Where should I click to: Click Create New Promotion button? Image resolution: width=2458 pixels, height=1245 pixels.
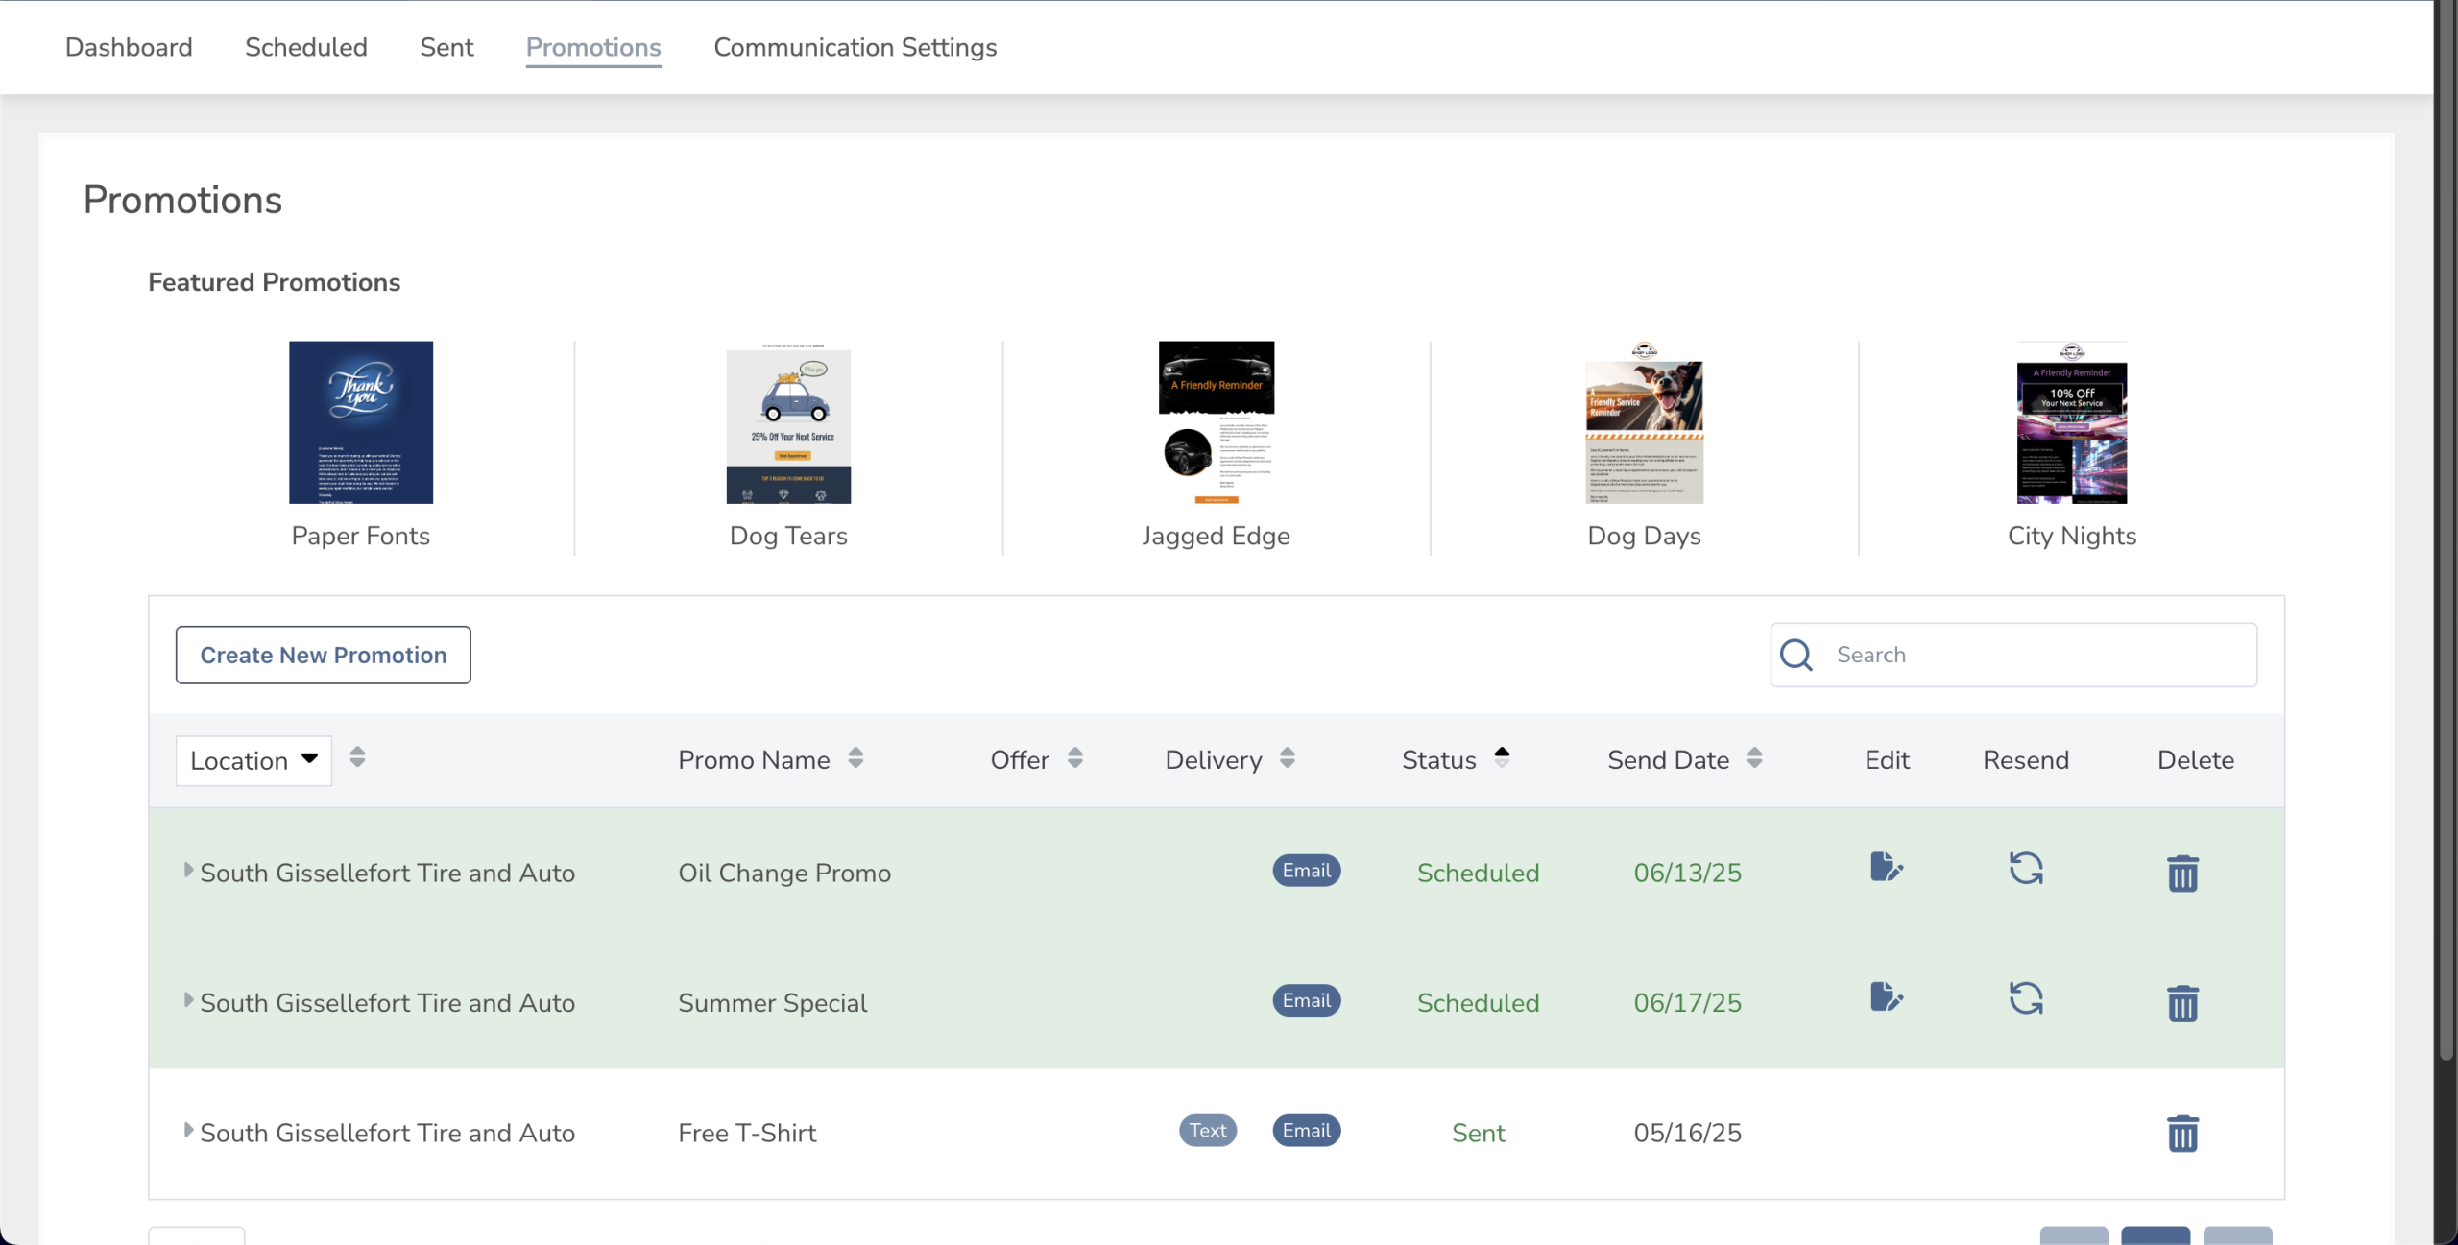[x=324, y=655]
